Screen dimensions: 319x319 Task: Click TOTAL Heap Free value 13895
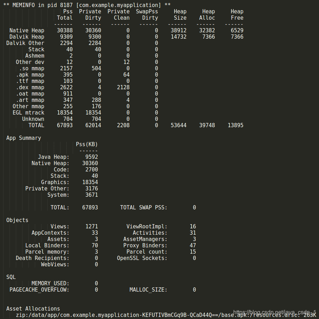(x=236, y=125)
